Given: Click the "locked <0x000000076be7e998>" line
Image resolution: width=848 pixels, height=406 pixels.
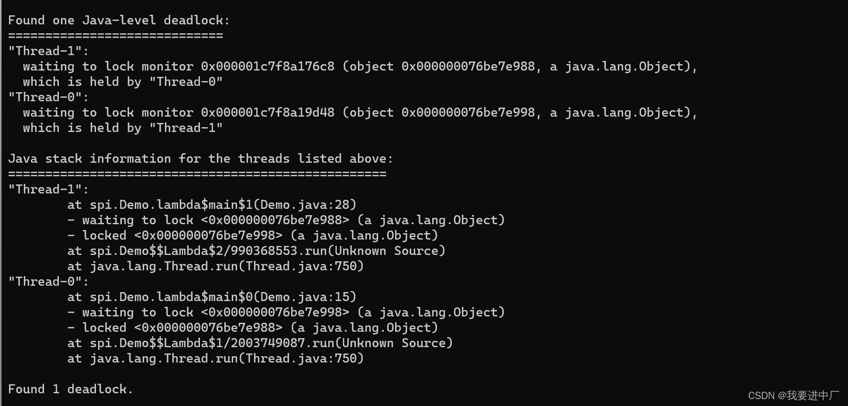Looking at the screenshot, I should [x=252, y=236].
